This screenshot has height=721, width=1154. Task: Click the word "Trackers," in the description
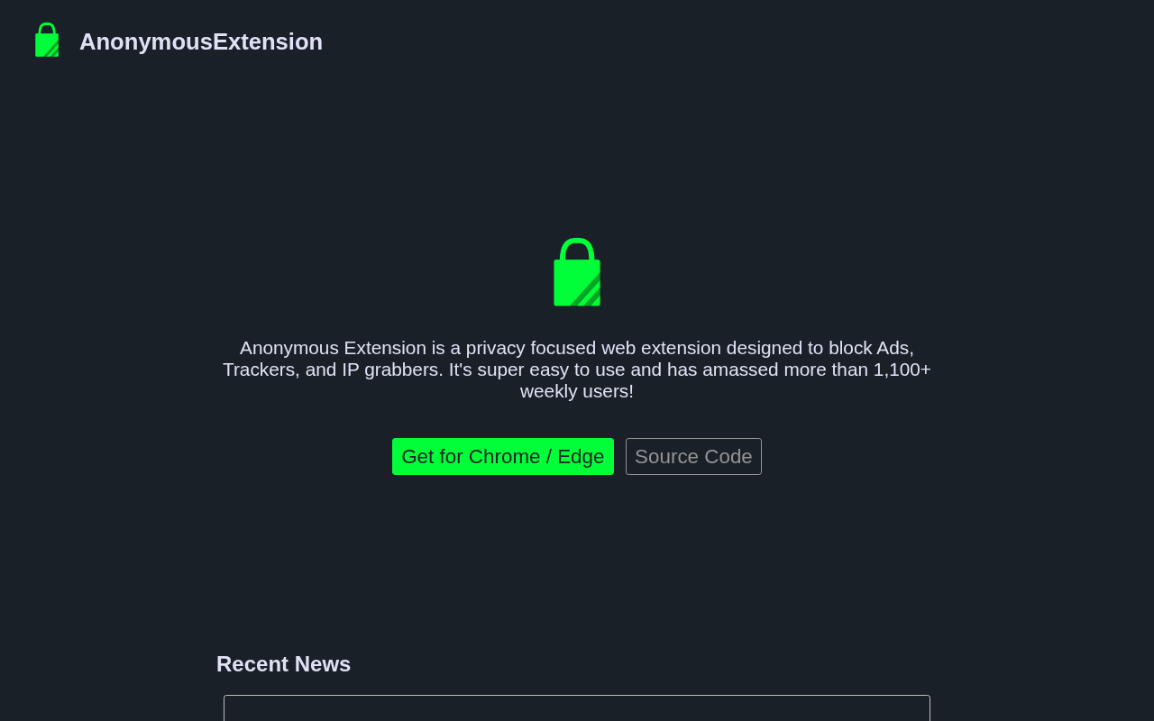click(x=261, y=370)
